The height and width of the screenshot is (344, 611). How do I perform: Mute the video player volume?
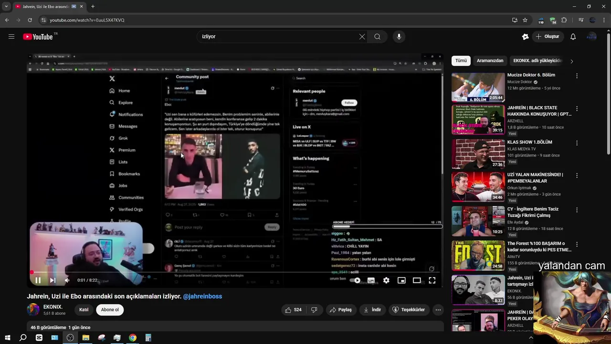coord(67,280)
